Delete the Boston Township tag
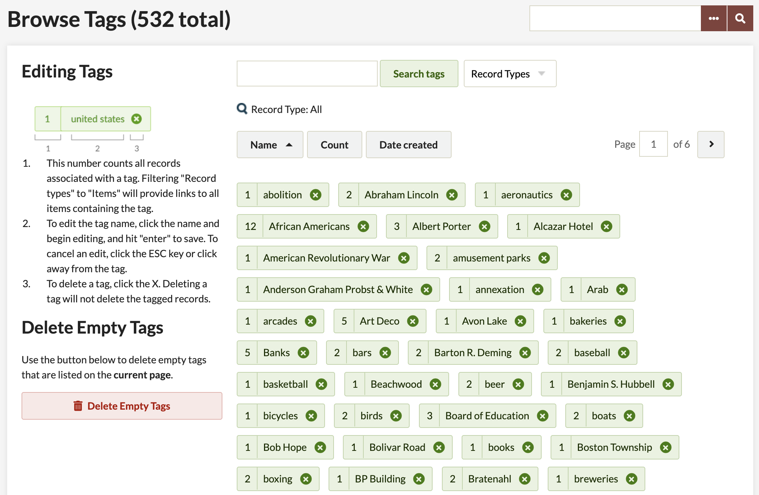759x495 pixels. pyautogui.click(x=666, y=447)
